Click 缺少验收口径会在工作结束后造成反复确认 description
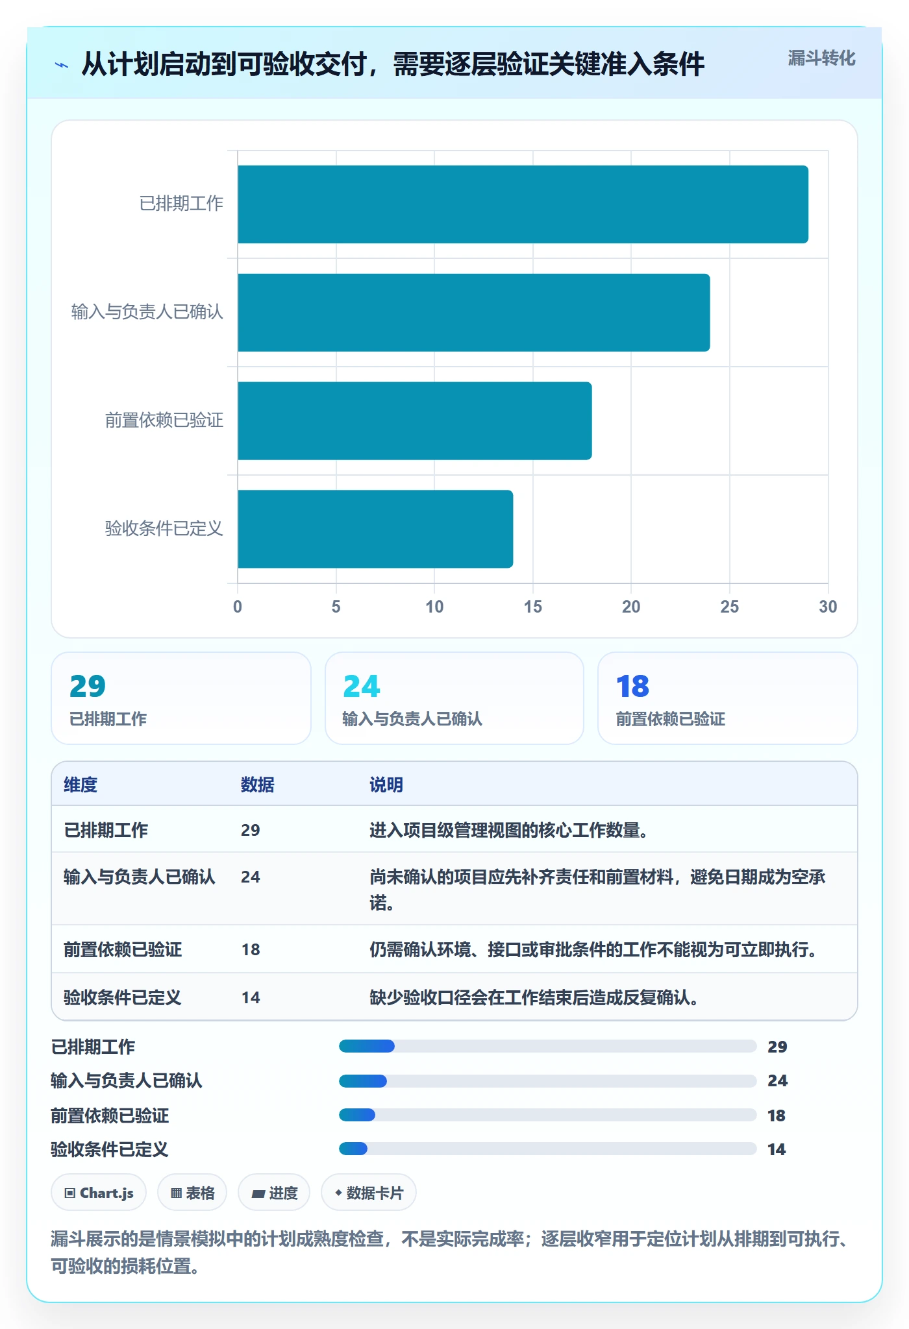Viewport: 909px width, 1329px height. [534, 997]
